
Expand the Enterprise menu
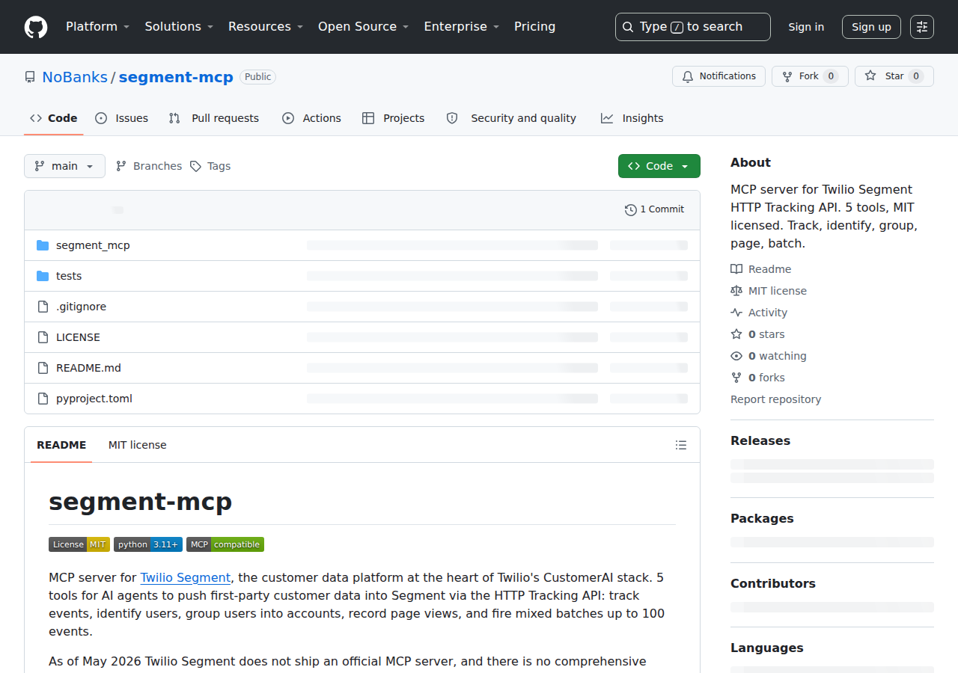[461, 27]
